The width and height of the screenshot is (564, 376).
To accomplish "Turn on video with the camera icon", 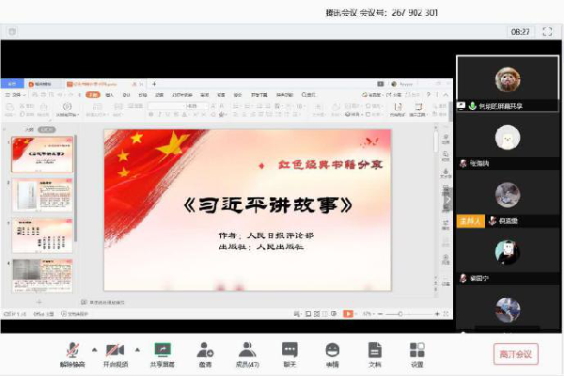I will click(x=115, y=353).
